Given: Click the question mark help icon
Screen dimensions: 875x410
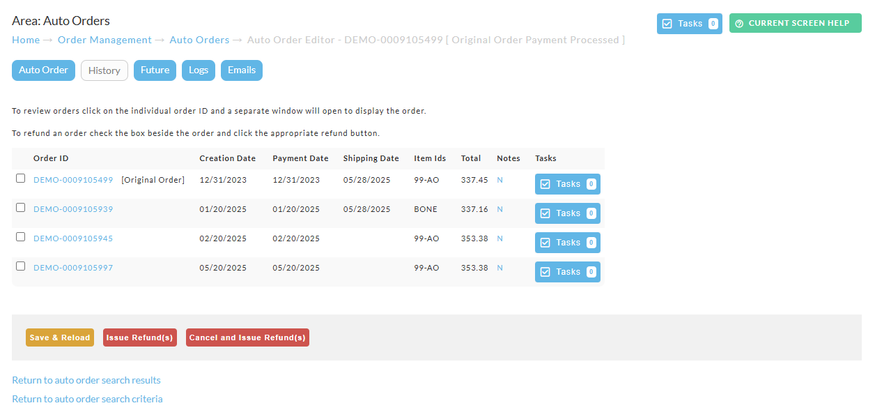Looking at the screenshot, I should pos(739,24).
